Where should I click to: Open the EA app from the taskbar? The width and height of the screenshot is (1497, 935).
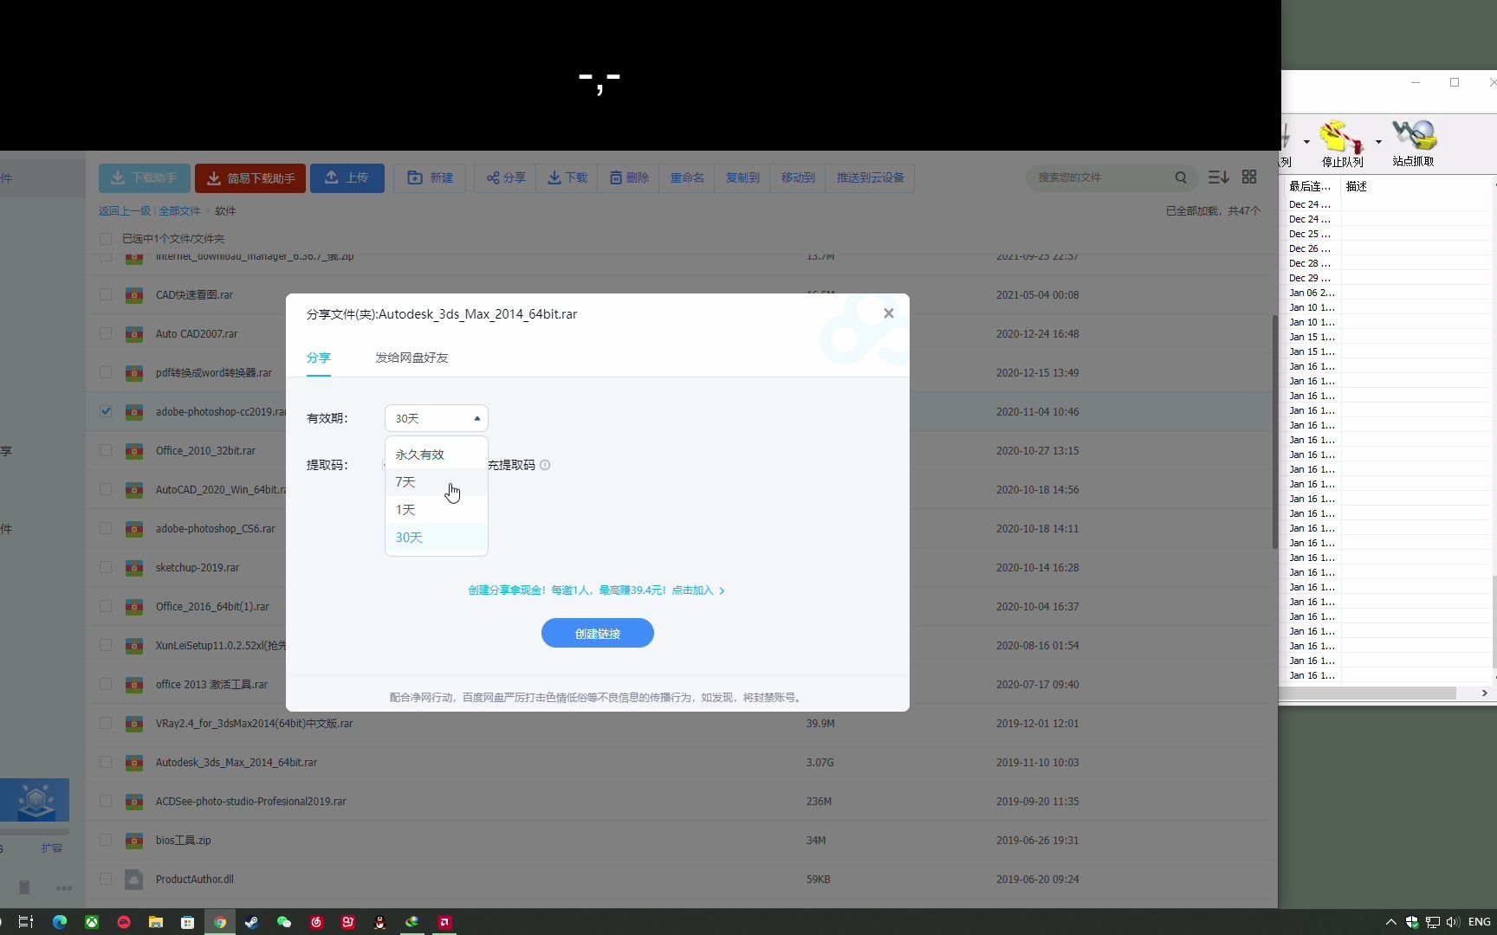(124, 922)
